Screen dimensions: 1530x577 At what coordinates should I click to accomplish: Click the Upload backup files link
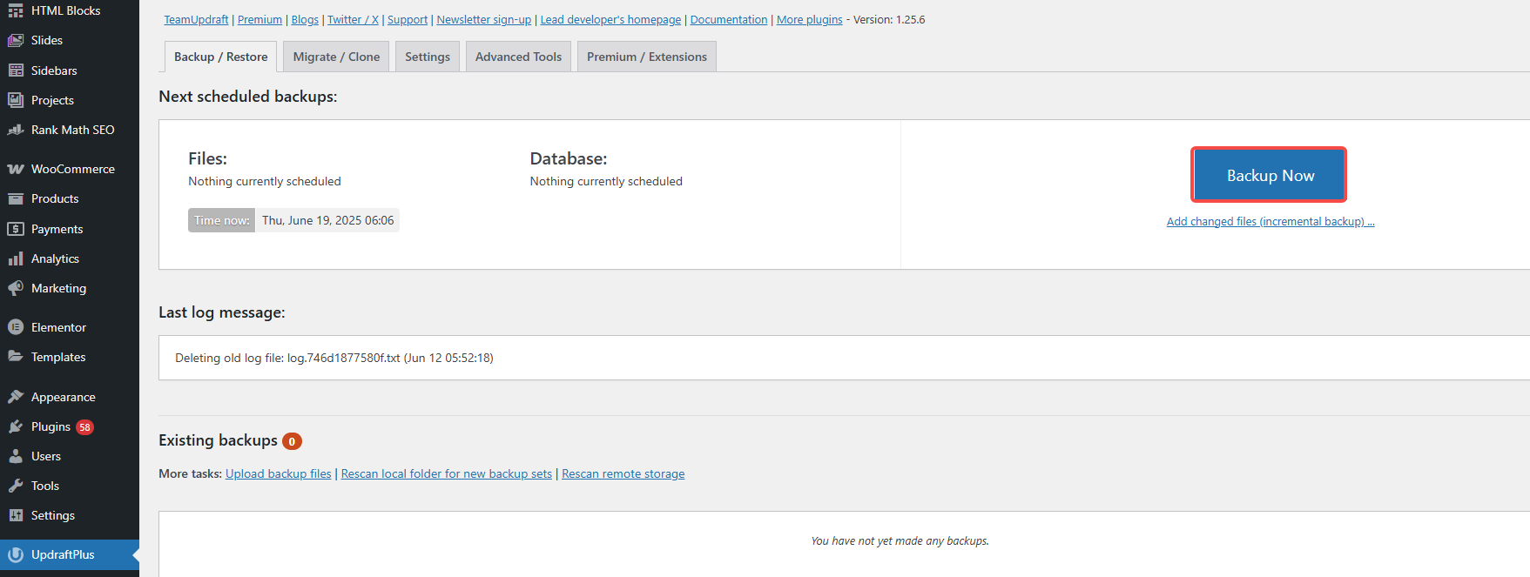pyautogui.click(x=278, y=473)
